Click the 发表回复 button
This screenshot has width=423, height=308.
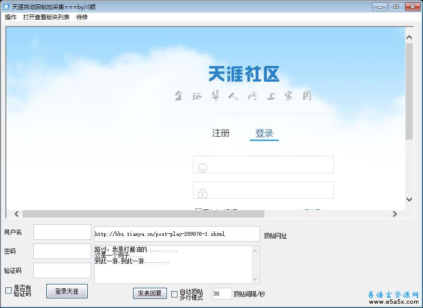[x=150, y=294]
